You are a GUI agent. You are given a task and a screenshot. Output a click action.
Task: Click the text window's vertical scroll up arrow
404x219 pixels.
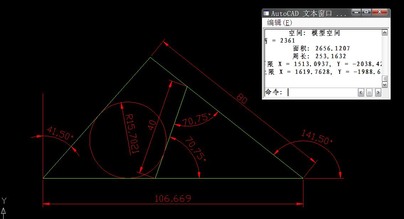click(x=385, y=33)
